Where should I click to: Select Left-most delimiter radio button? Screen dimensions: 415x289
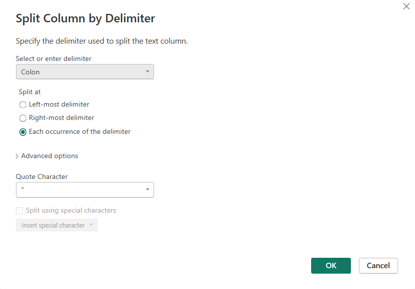(22, 105)
